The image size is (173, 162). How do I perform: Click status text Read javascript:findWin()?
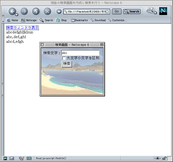coord(51,158)
